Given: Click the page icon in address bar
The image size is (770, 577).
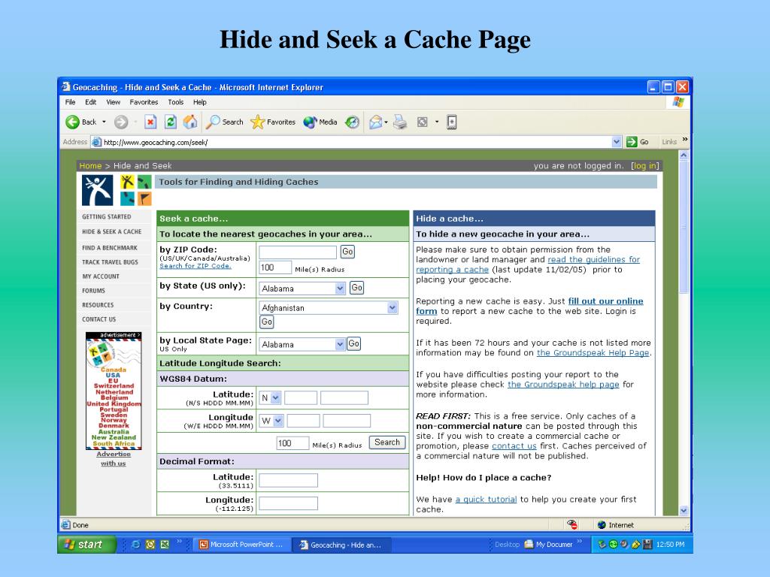Looking at the screenshot, I should [x=97, y=142].
